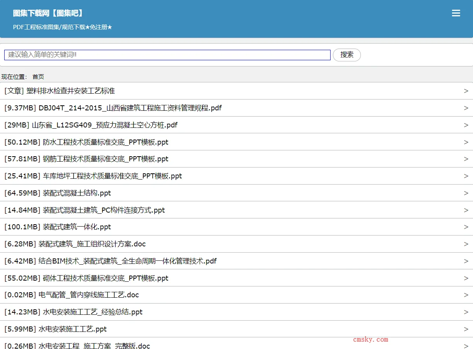
Task: Click the arrow on 装配式混凝土结构 row
Action: pyautogui.click(x=466, y=193)
